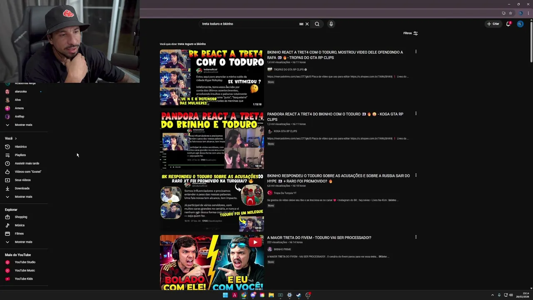Open BKINHO PRIME channel
The width and height of the screenshot is (533, 300).
tap(282, 249)
